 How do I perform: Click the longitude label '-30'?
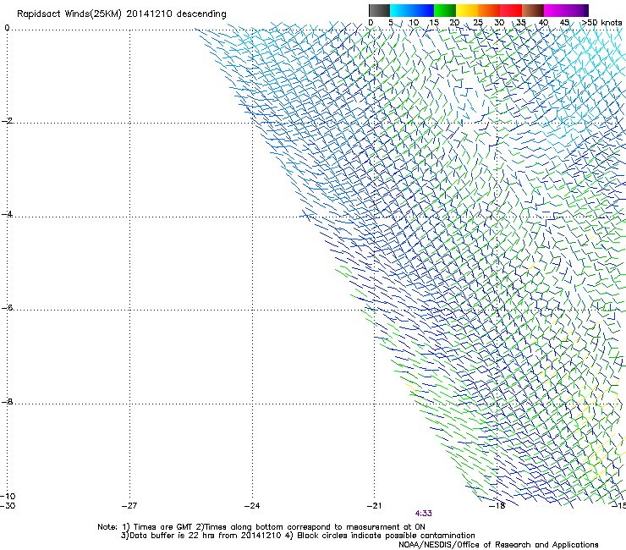pyautogui.click(x=8, y=506)
